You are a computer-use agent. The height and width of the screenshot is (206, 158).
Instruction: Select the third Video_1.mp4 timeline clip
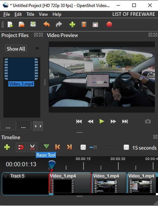(x=141, y=183)
